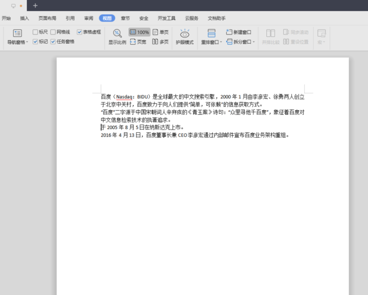Click the 重设位置 reset position icon
The width and height of the screenshot is (368, 295).
click(286, 42)
